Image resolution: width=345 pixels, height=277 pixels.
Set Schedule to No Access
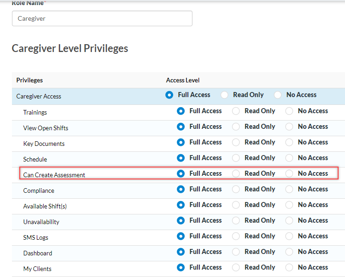point(289,158)
